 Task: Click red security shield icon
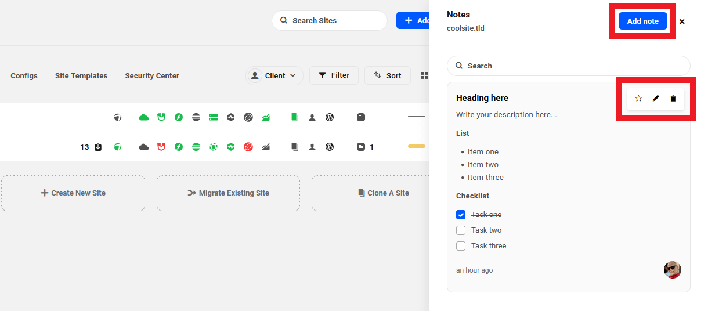point(161,147)
